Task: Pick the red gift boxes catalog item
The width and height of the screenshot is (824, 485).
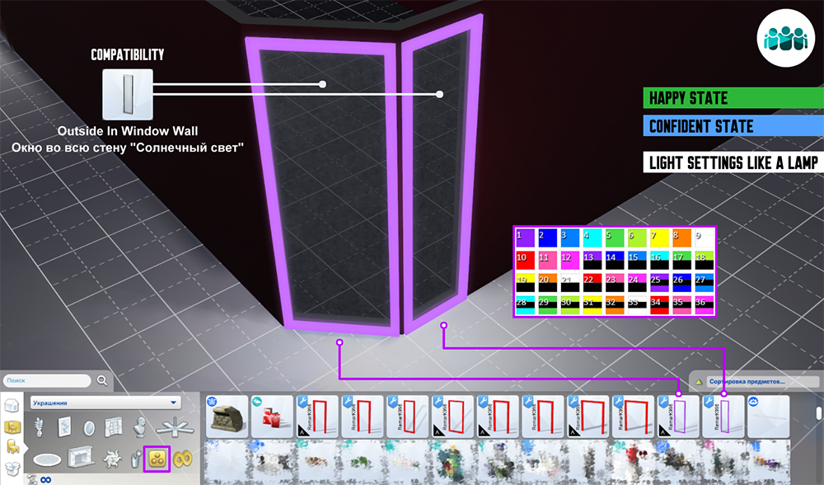Action: click(272, 417)
